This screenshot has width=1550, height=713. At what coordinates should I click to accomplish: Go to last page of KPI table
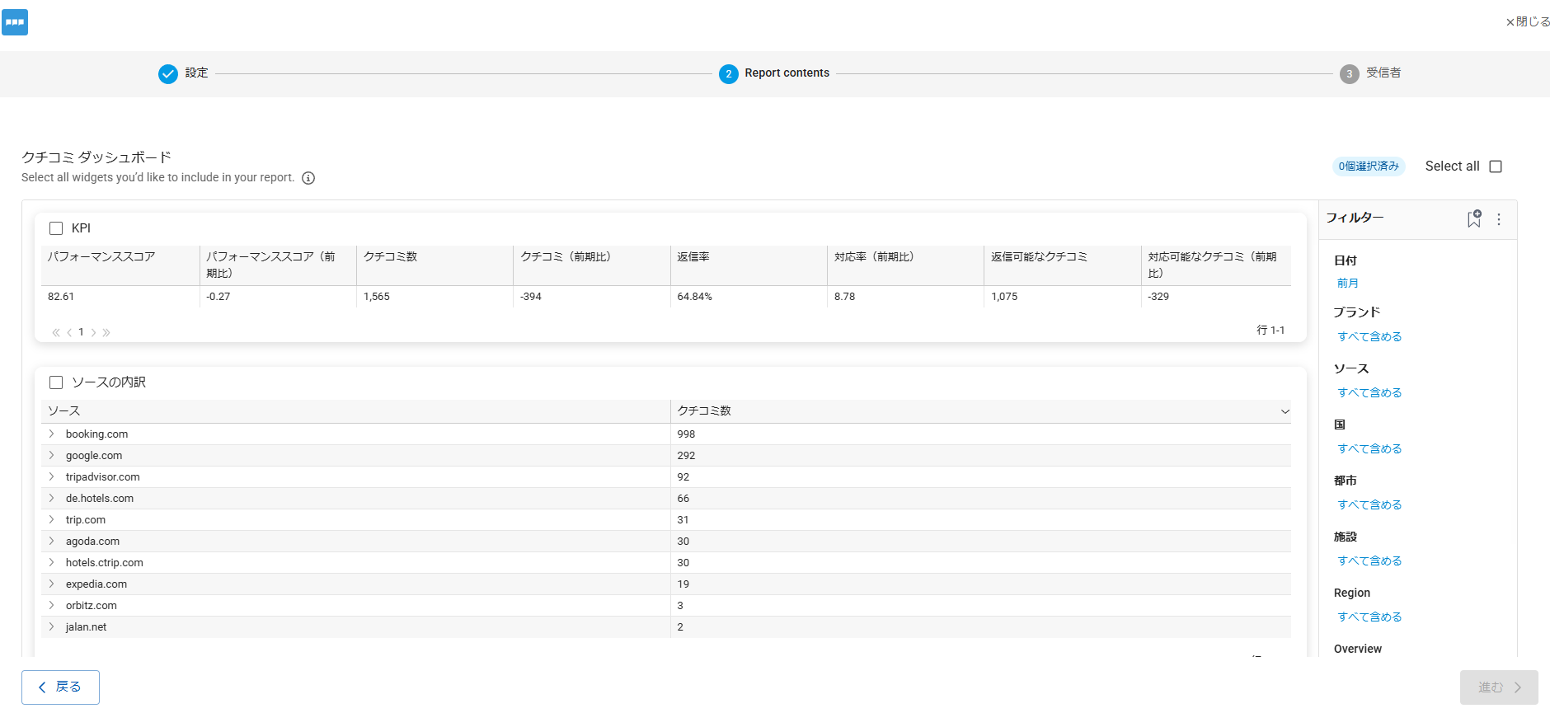tap(106, 332)
